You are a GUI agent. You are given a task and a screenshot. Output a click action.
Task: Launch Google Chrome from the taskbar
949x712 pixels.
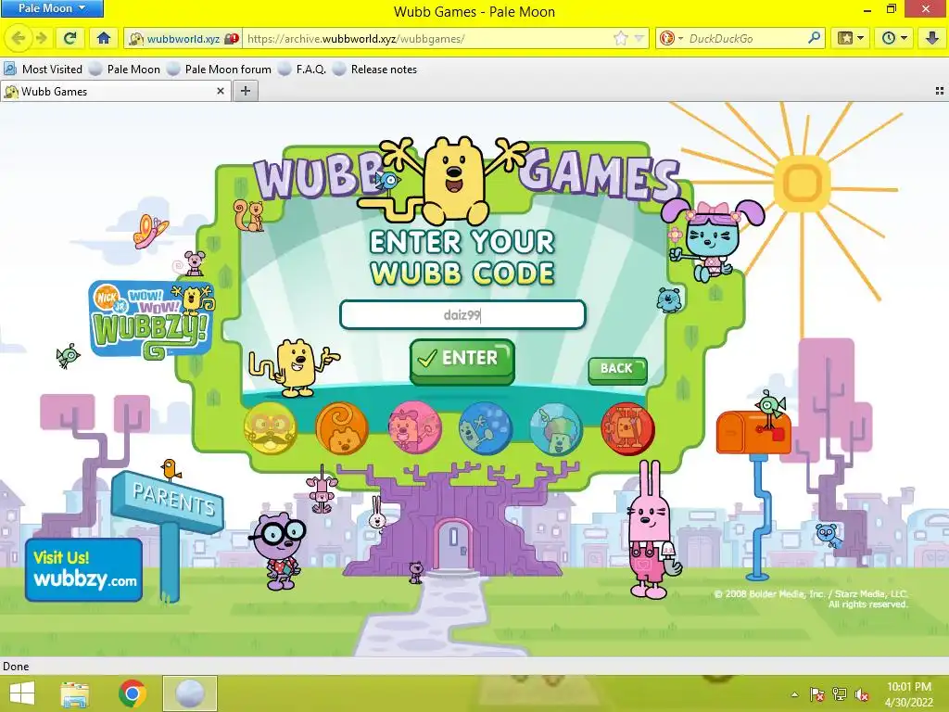[x=132, y=693]
